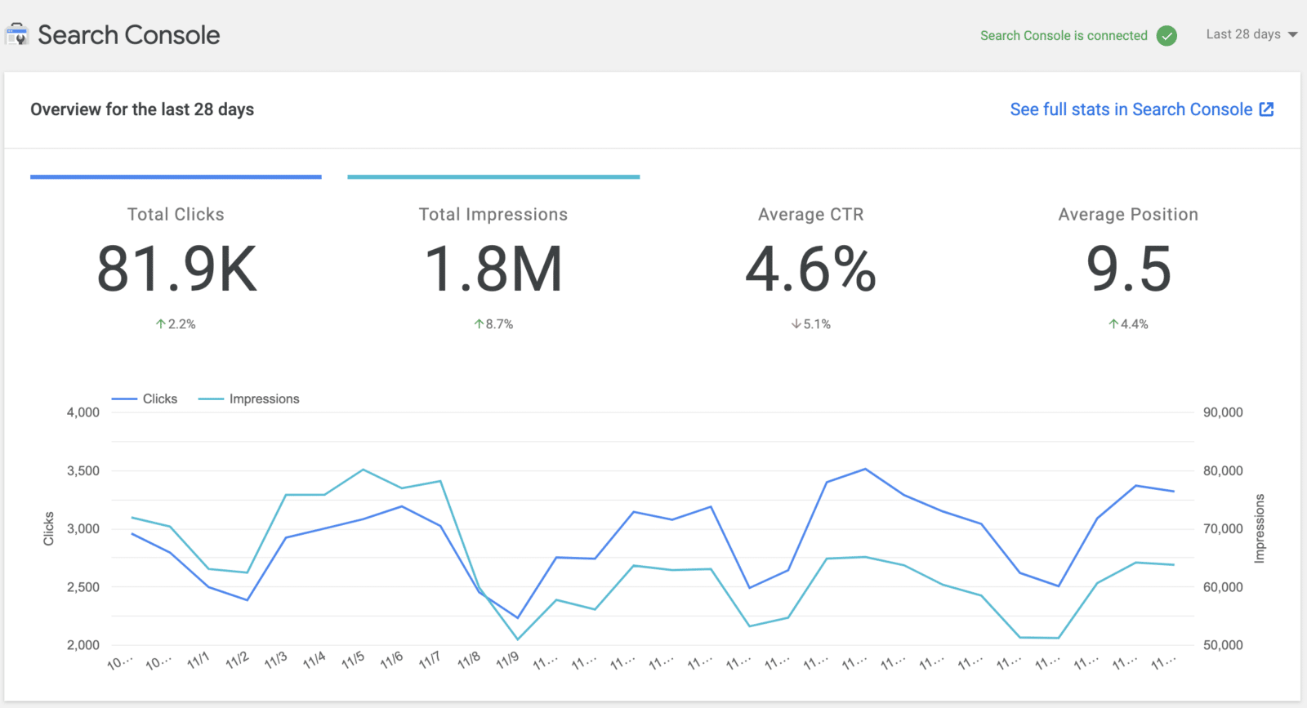Open the Last 28 days dropdown
This screenshot has width=1307, height=708.
tap(1243, 34)
